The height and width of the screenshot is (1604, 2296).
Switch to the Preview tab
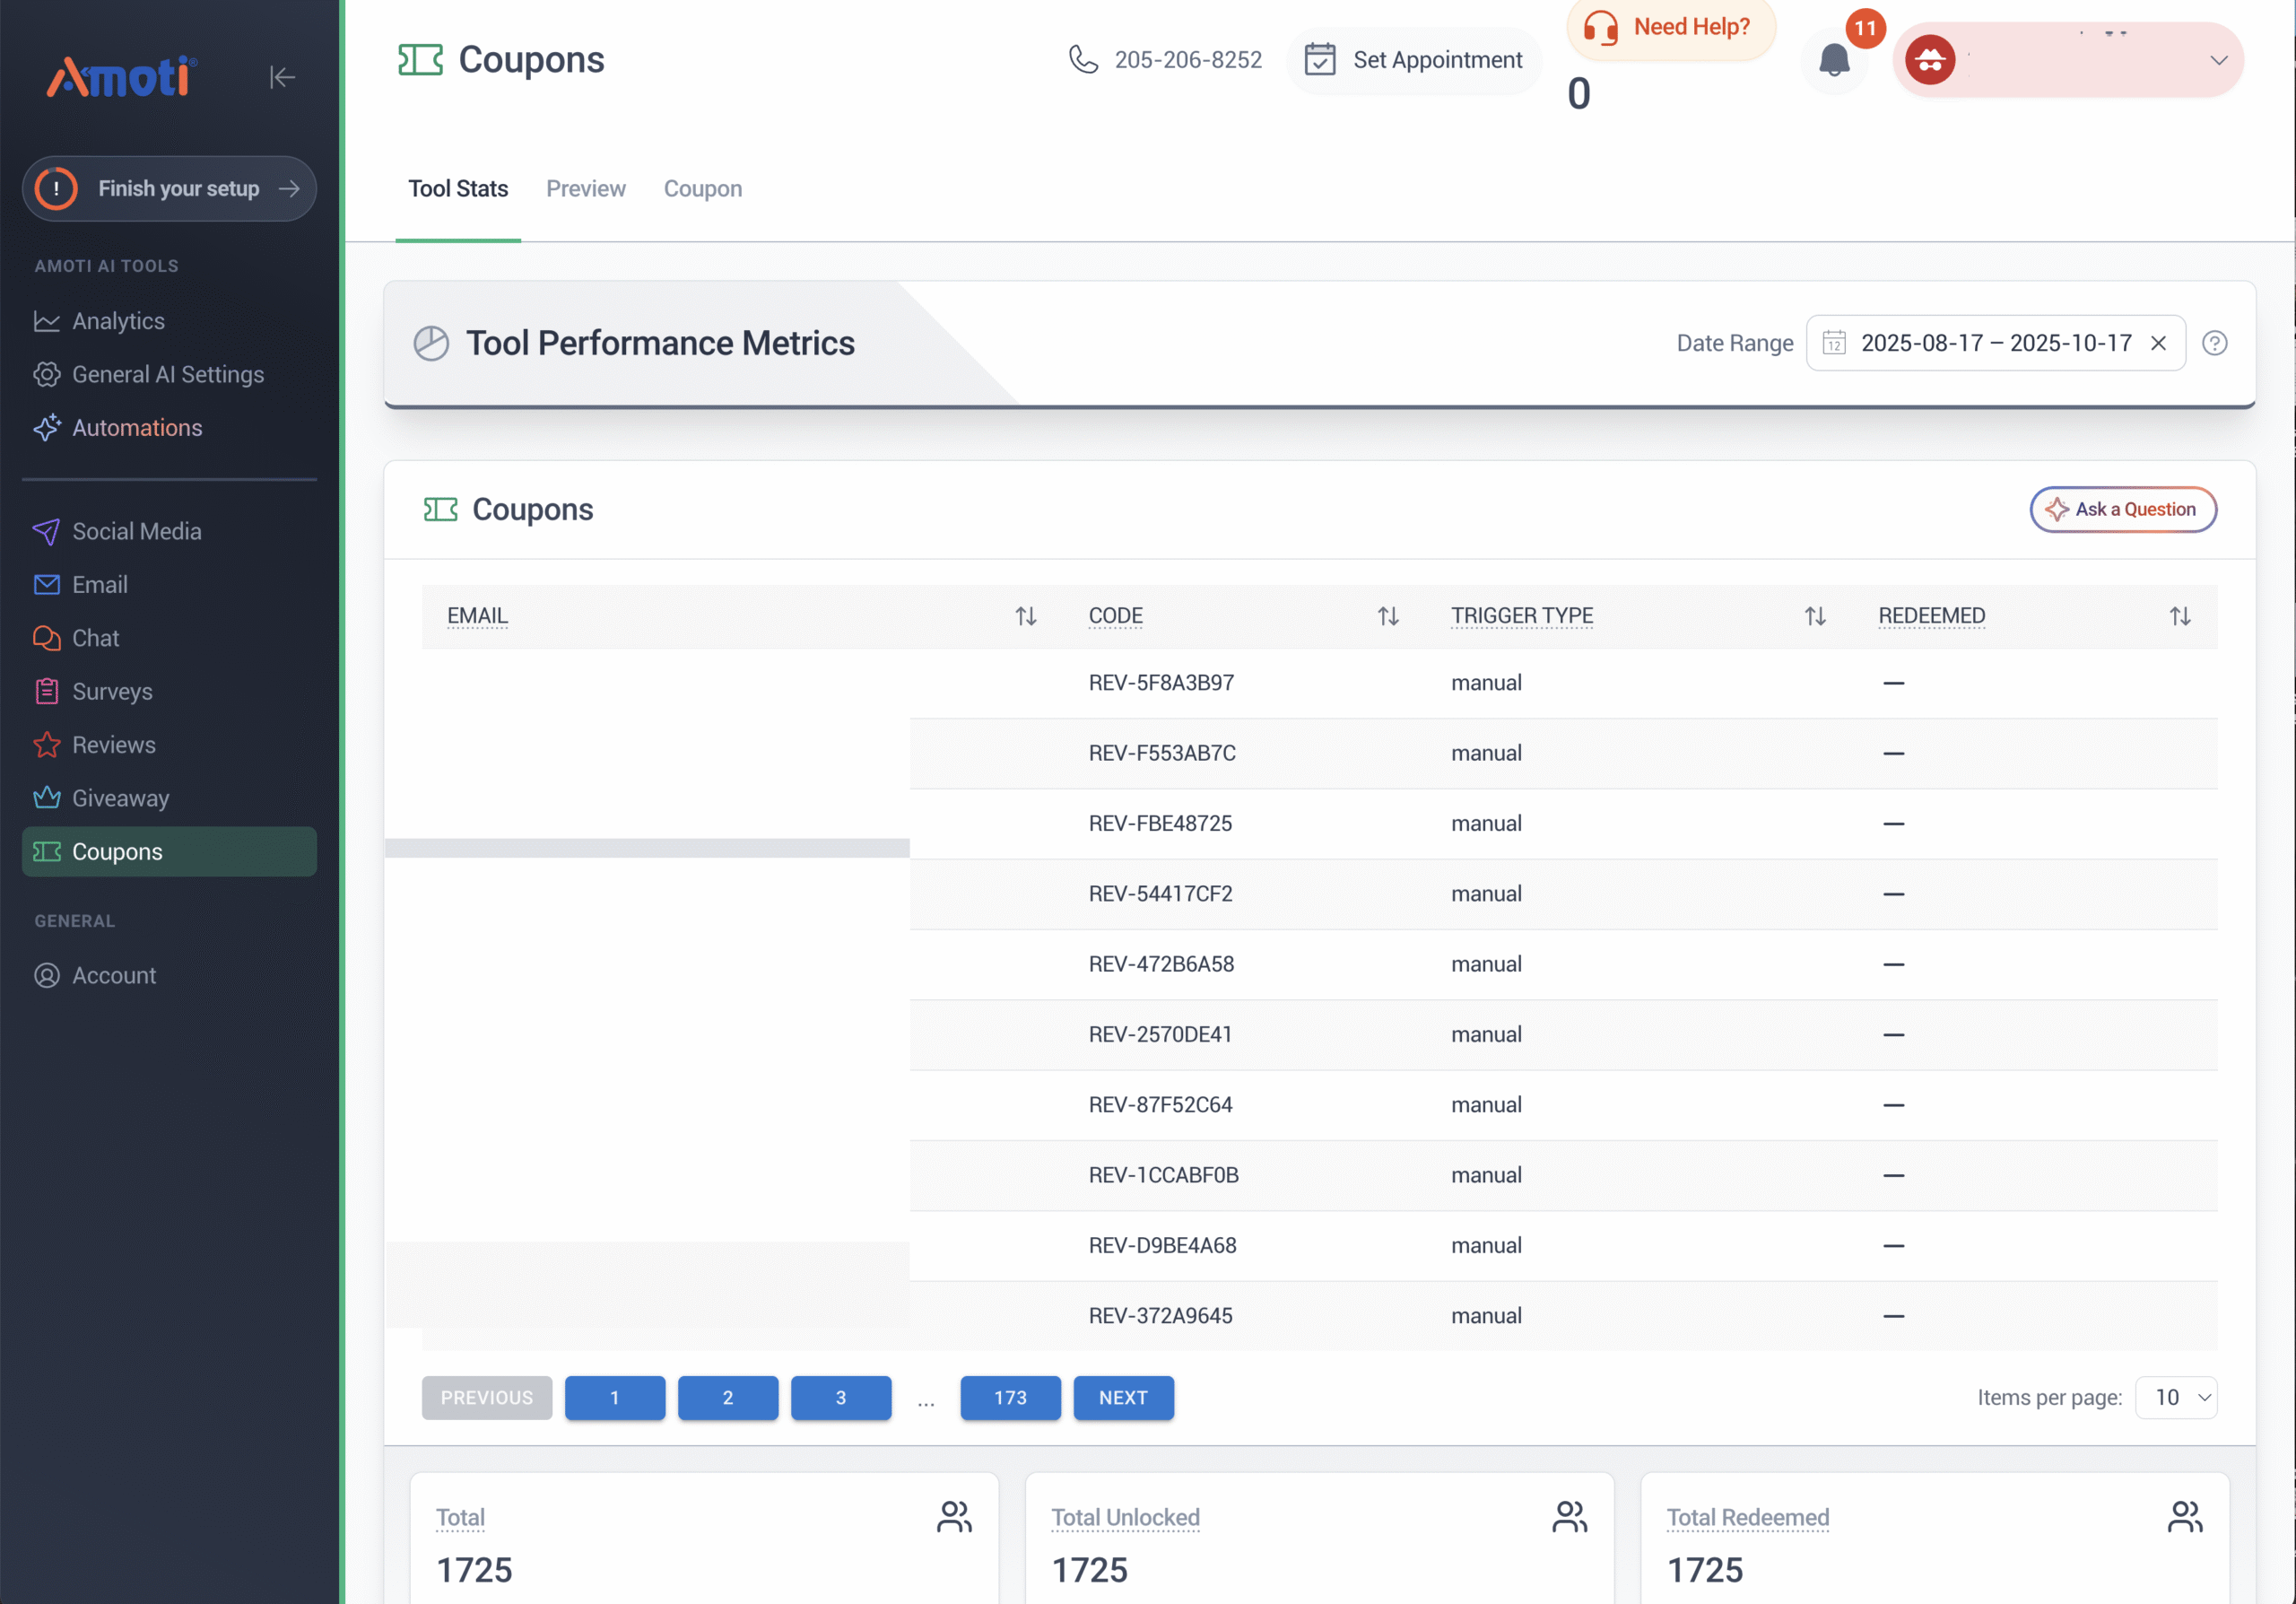click(x=585, y=189)
